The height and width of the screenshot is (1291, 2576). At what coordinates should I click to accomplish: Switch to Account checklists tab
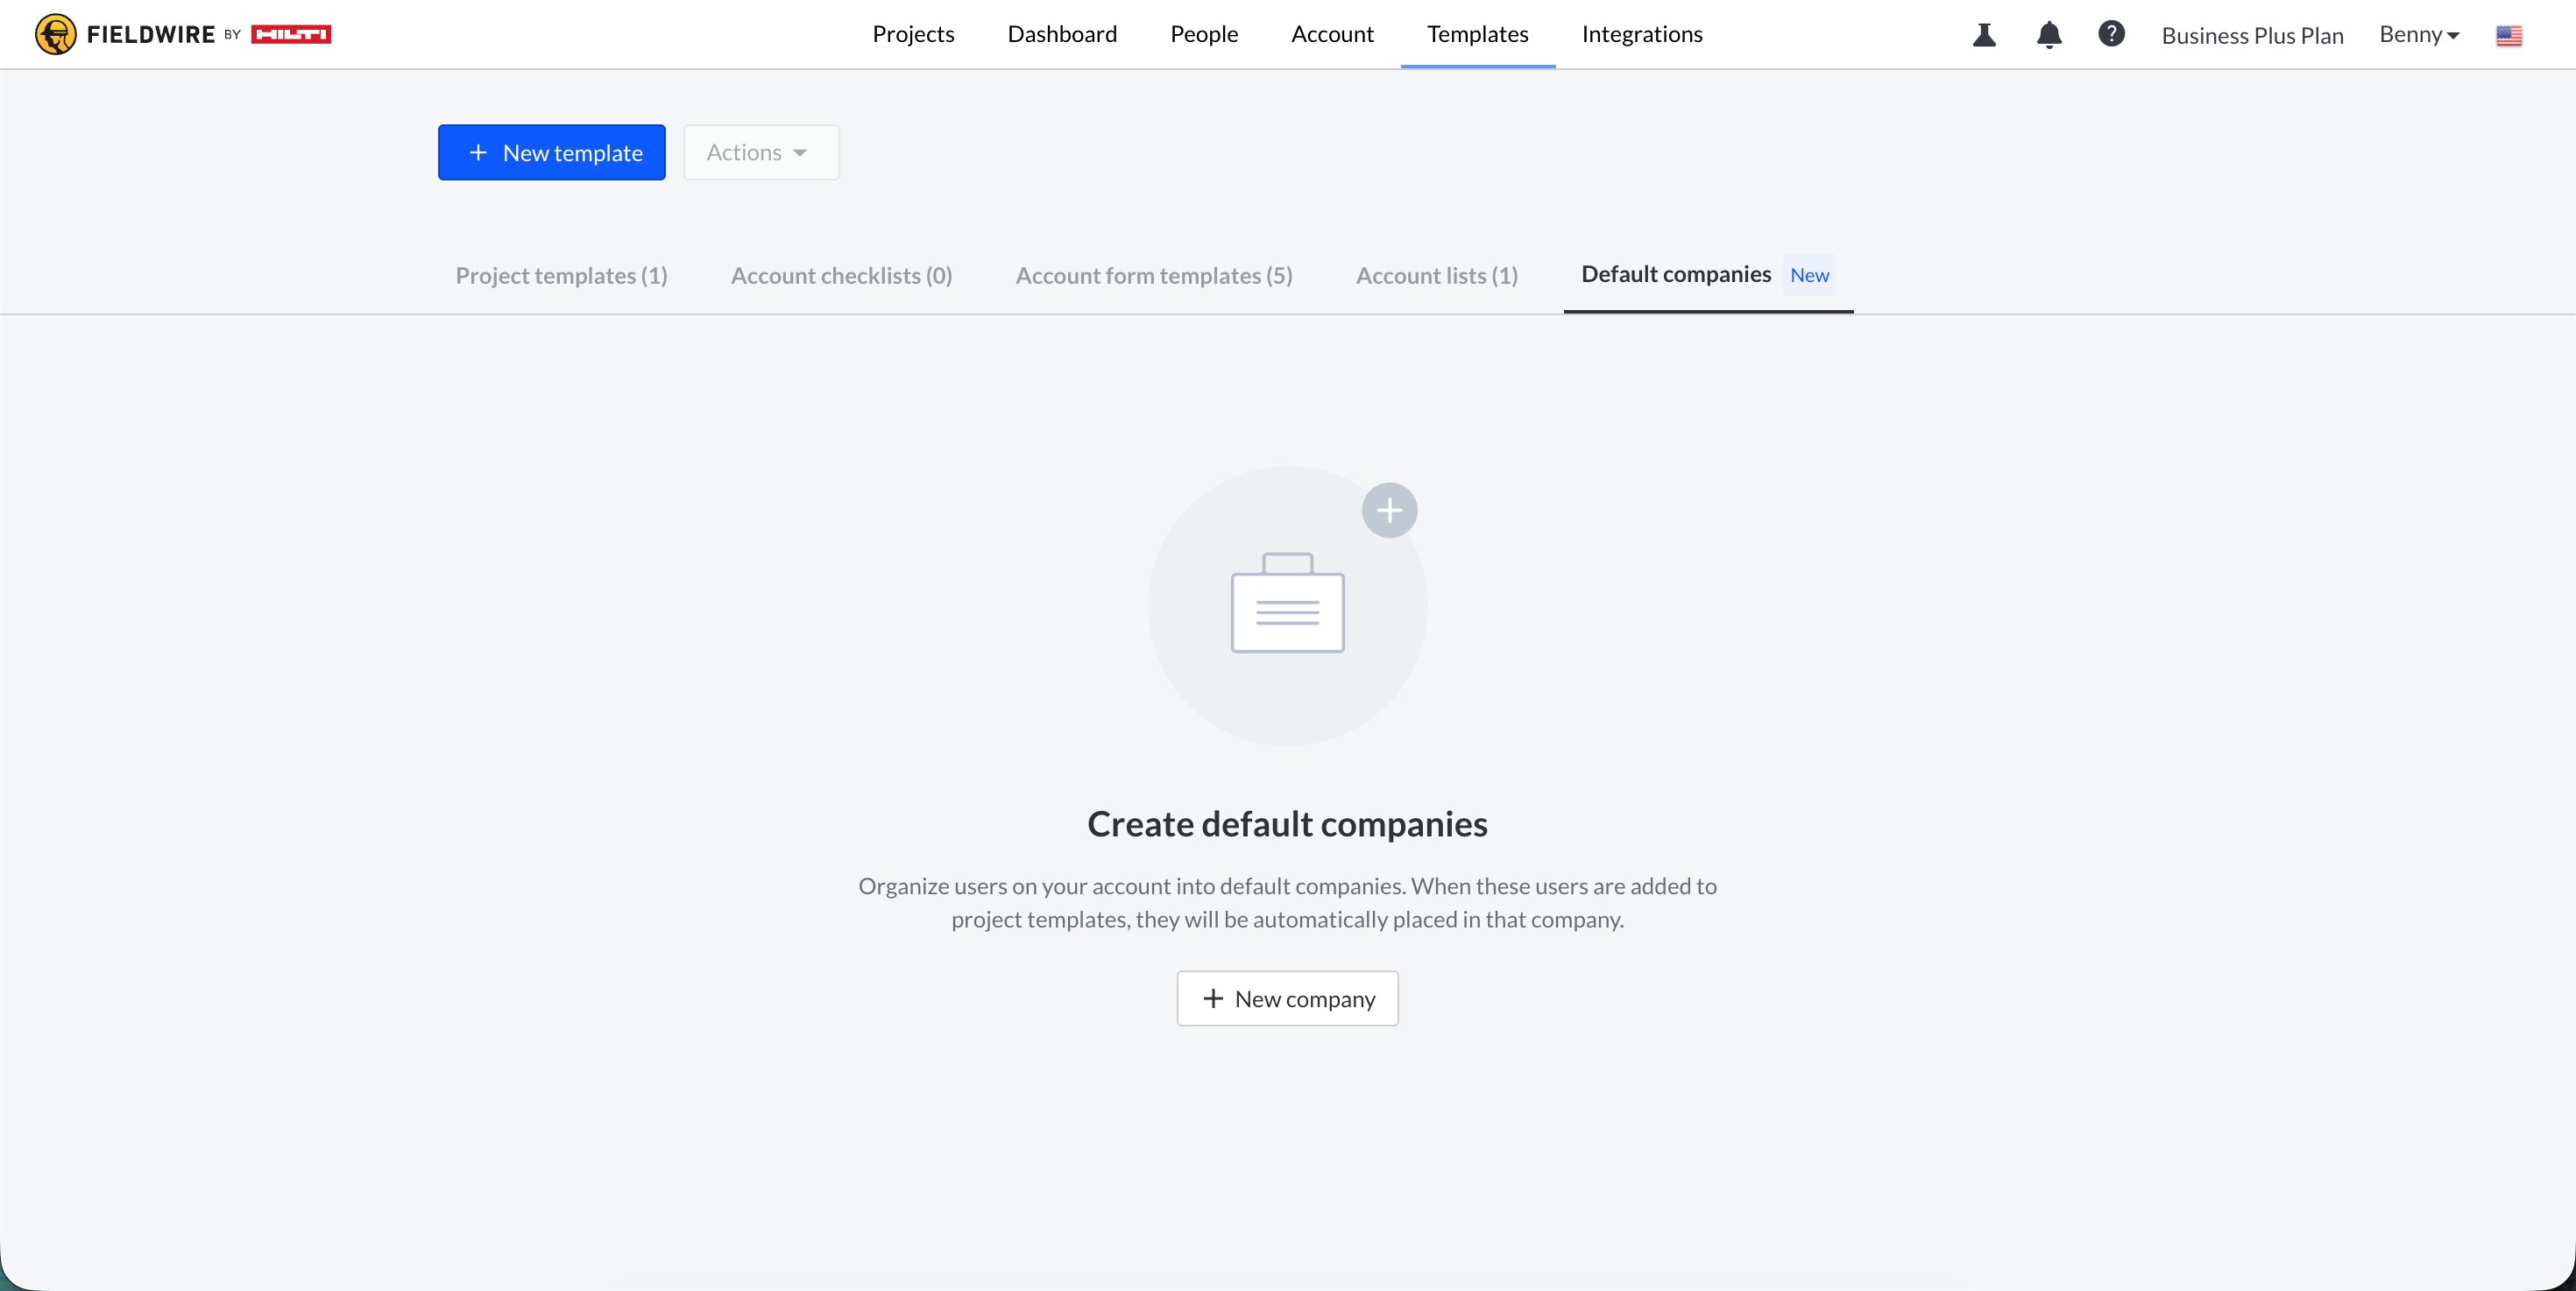point(841,275)
